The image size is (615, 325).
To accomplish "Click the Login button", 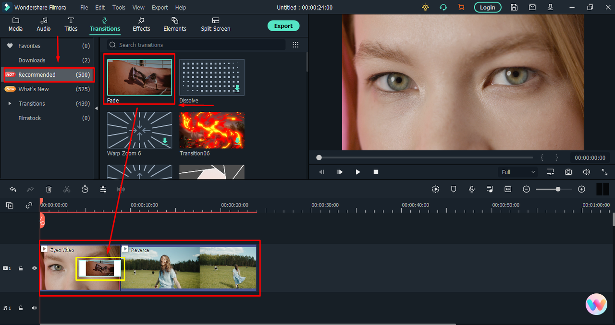I will (487, 7).
